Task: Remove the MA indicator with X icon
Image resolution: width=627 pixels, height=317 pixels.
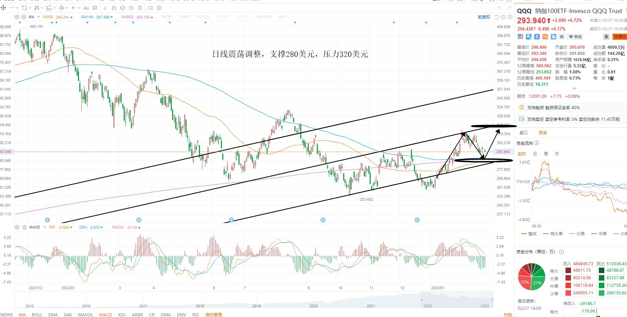Action: tap(24, 17)
